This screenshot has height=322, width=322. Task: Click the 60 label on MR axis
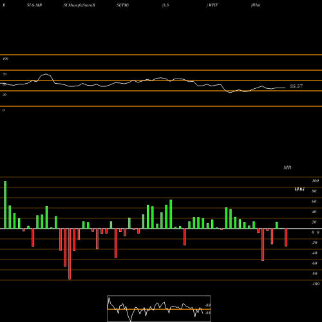tap(314, 202)
